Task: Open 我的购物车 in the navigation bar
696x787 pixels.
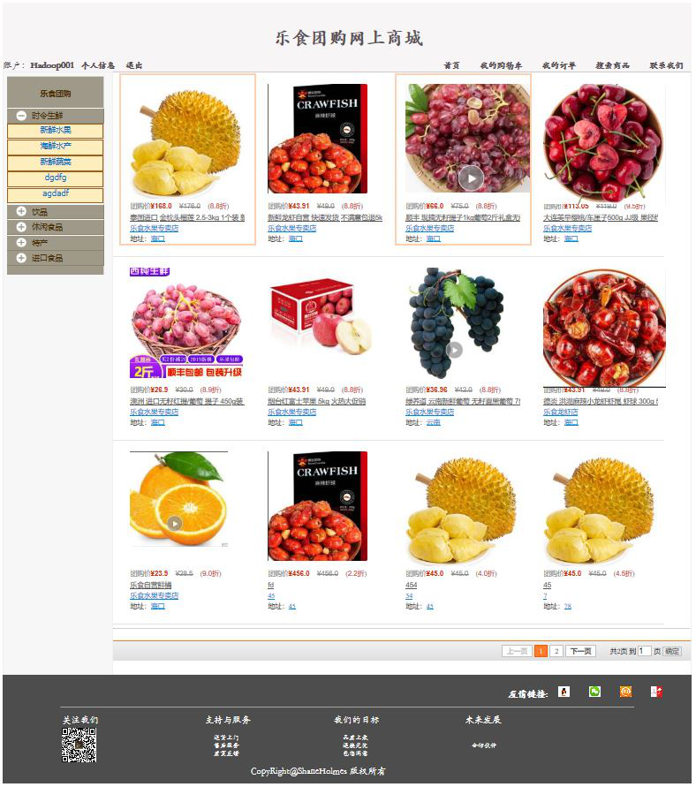Action: [501, 65]
